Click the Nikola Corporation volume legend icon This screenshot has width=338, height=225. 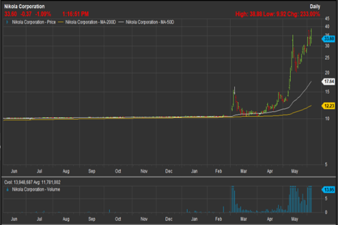[7, 190]
